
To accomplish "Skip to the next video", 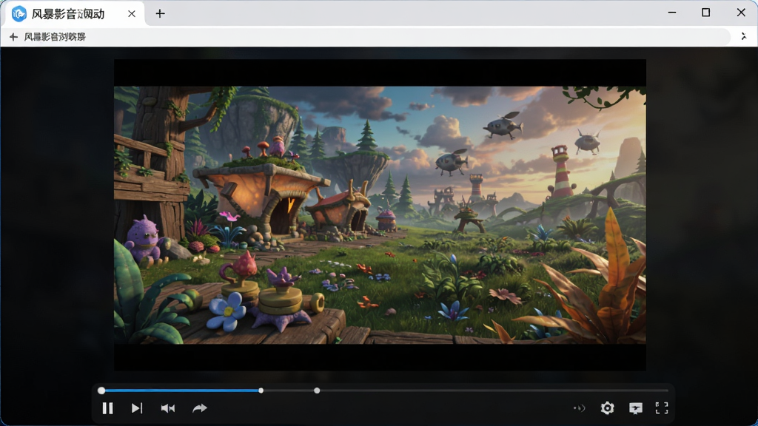I will click(137, 408).
